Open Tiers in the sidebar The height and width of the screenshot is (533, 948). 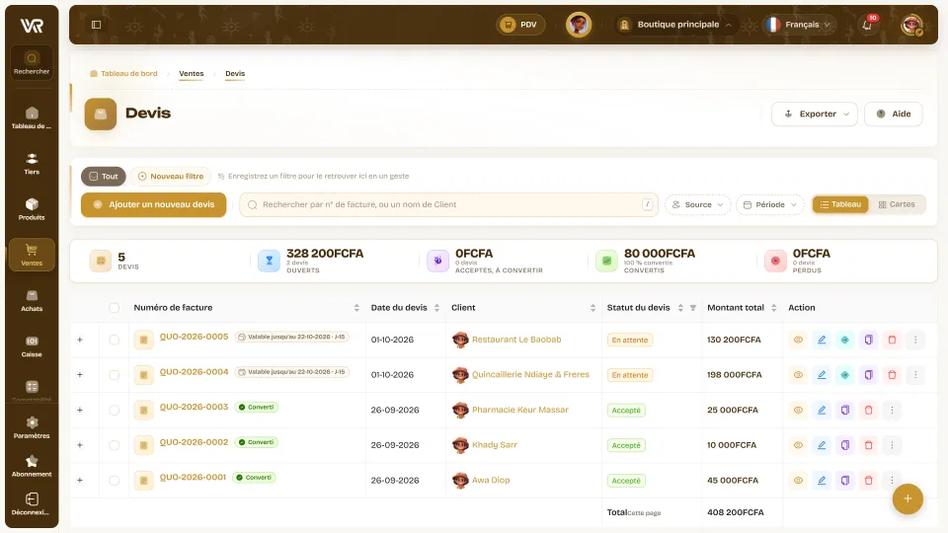[x=32, y=164]
